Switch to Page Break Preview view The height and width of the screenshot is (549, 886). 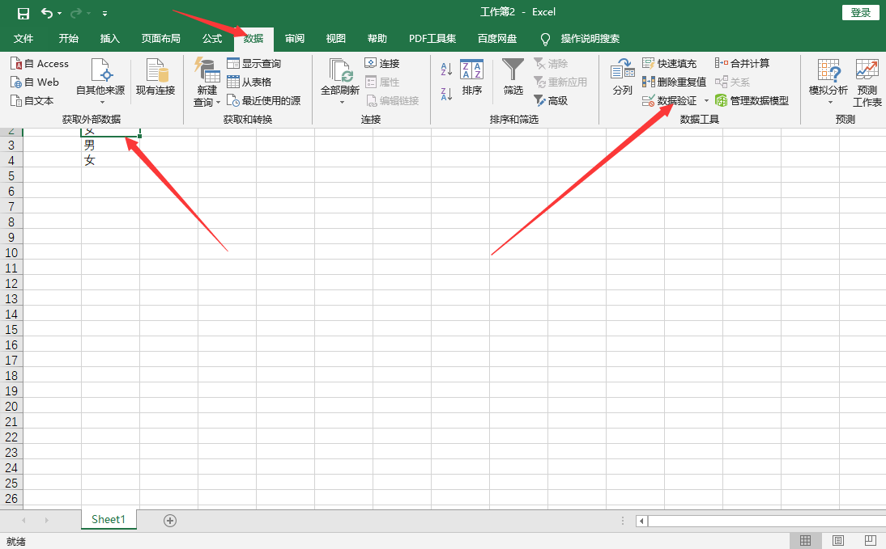[871, 540]
